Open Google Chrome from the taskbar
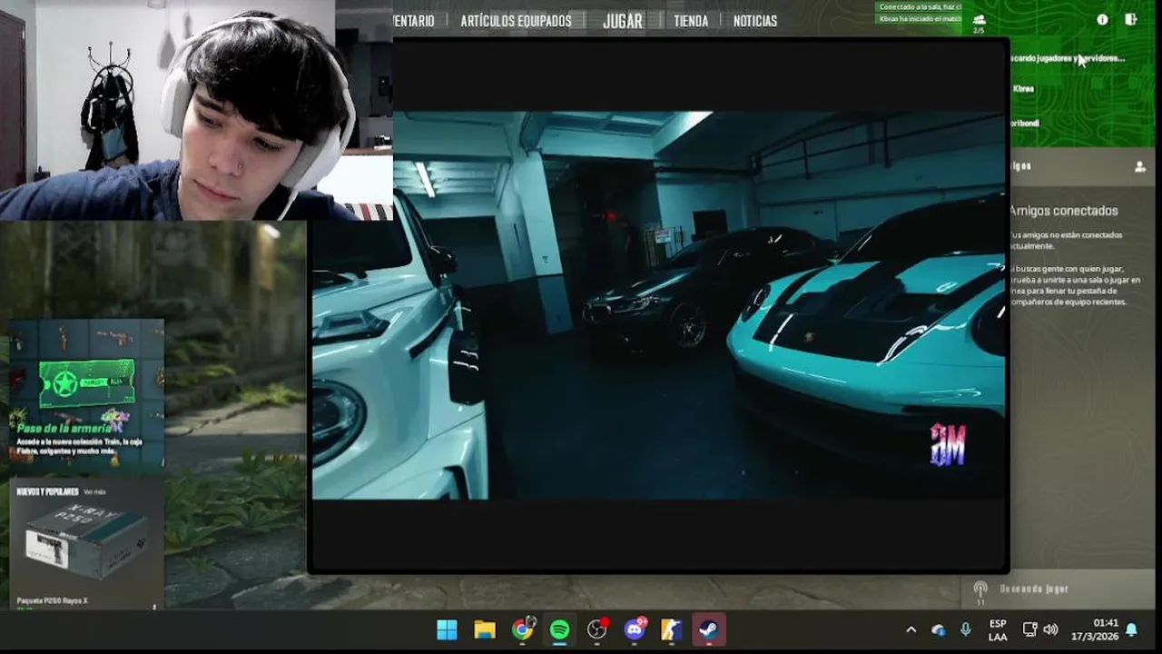The height and width of the screenshot is (654, 1162). (x=522, y=629)
